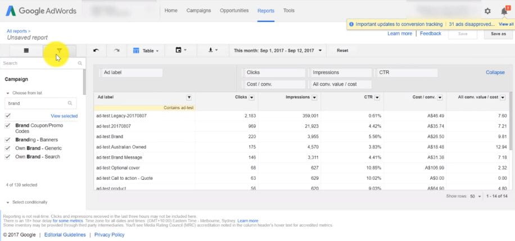Go to the Tools tab
This screenshot has width=515, height=241.
(288, 11)
